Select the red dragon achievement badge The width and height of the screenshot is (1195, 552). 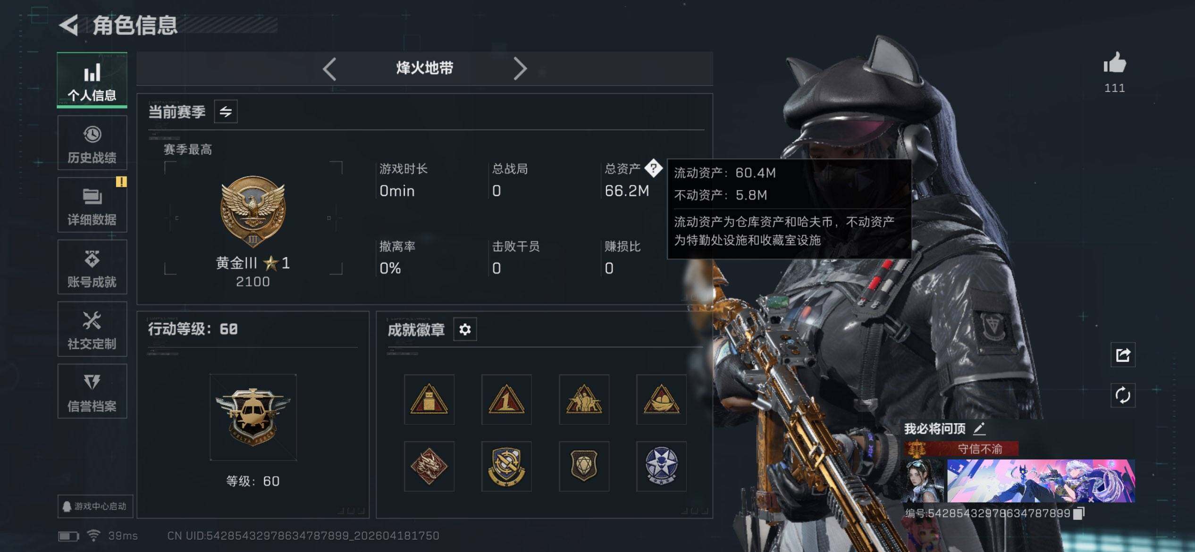[429, 467]
